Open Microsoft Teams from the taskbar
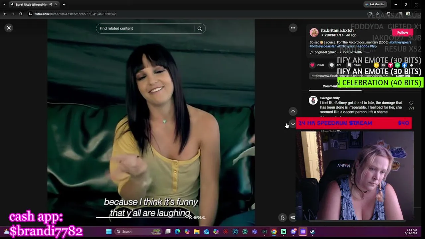Viewport: 425px width, 239px height. point(255,232)
